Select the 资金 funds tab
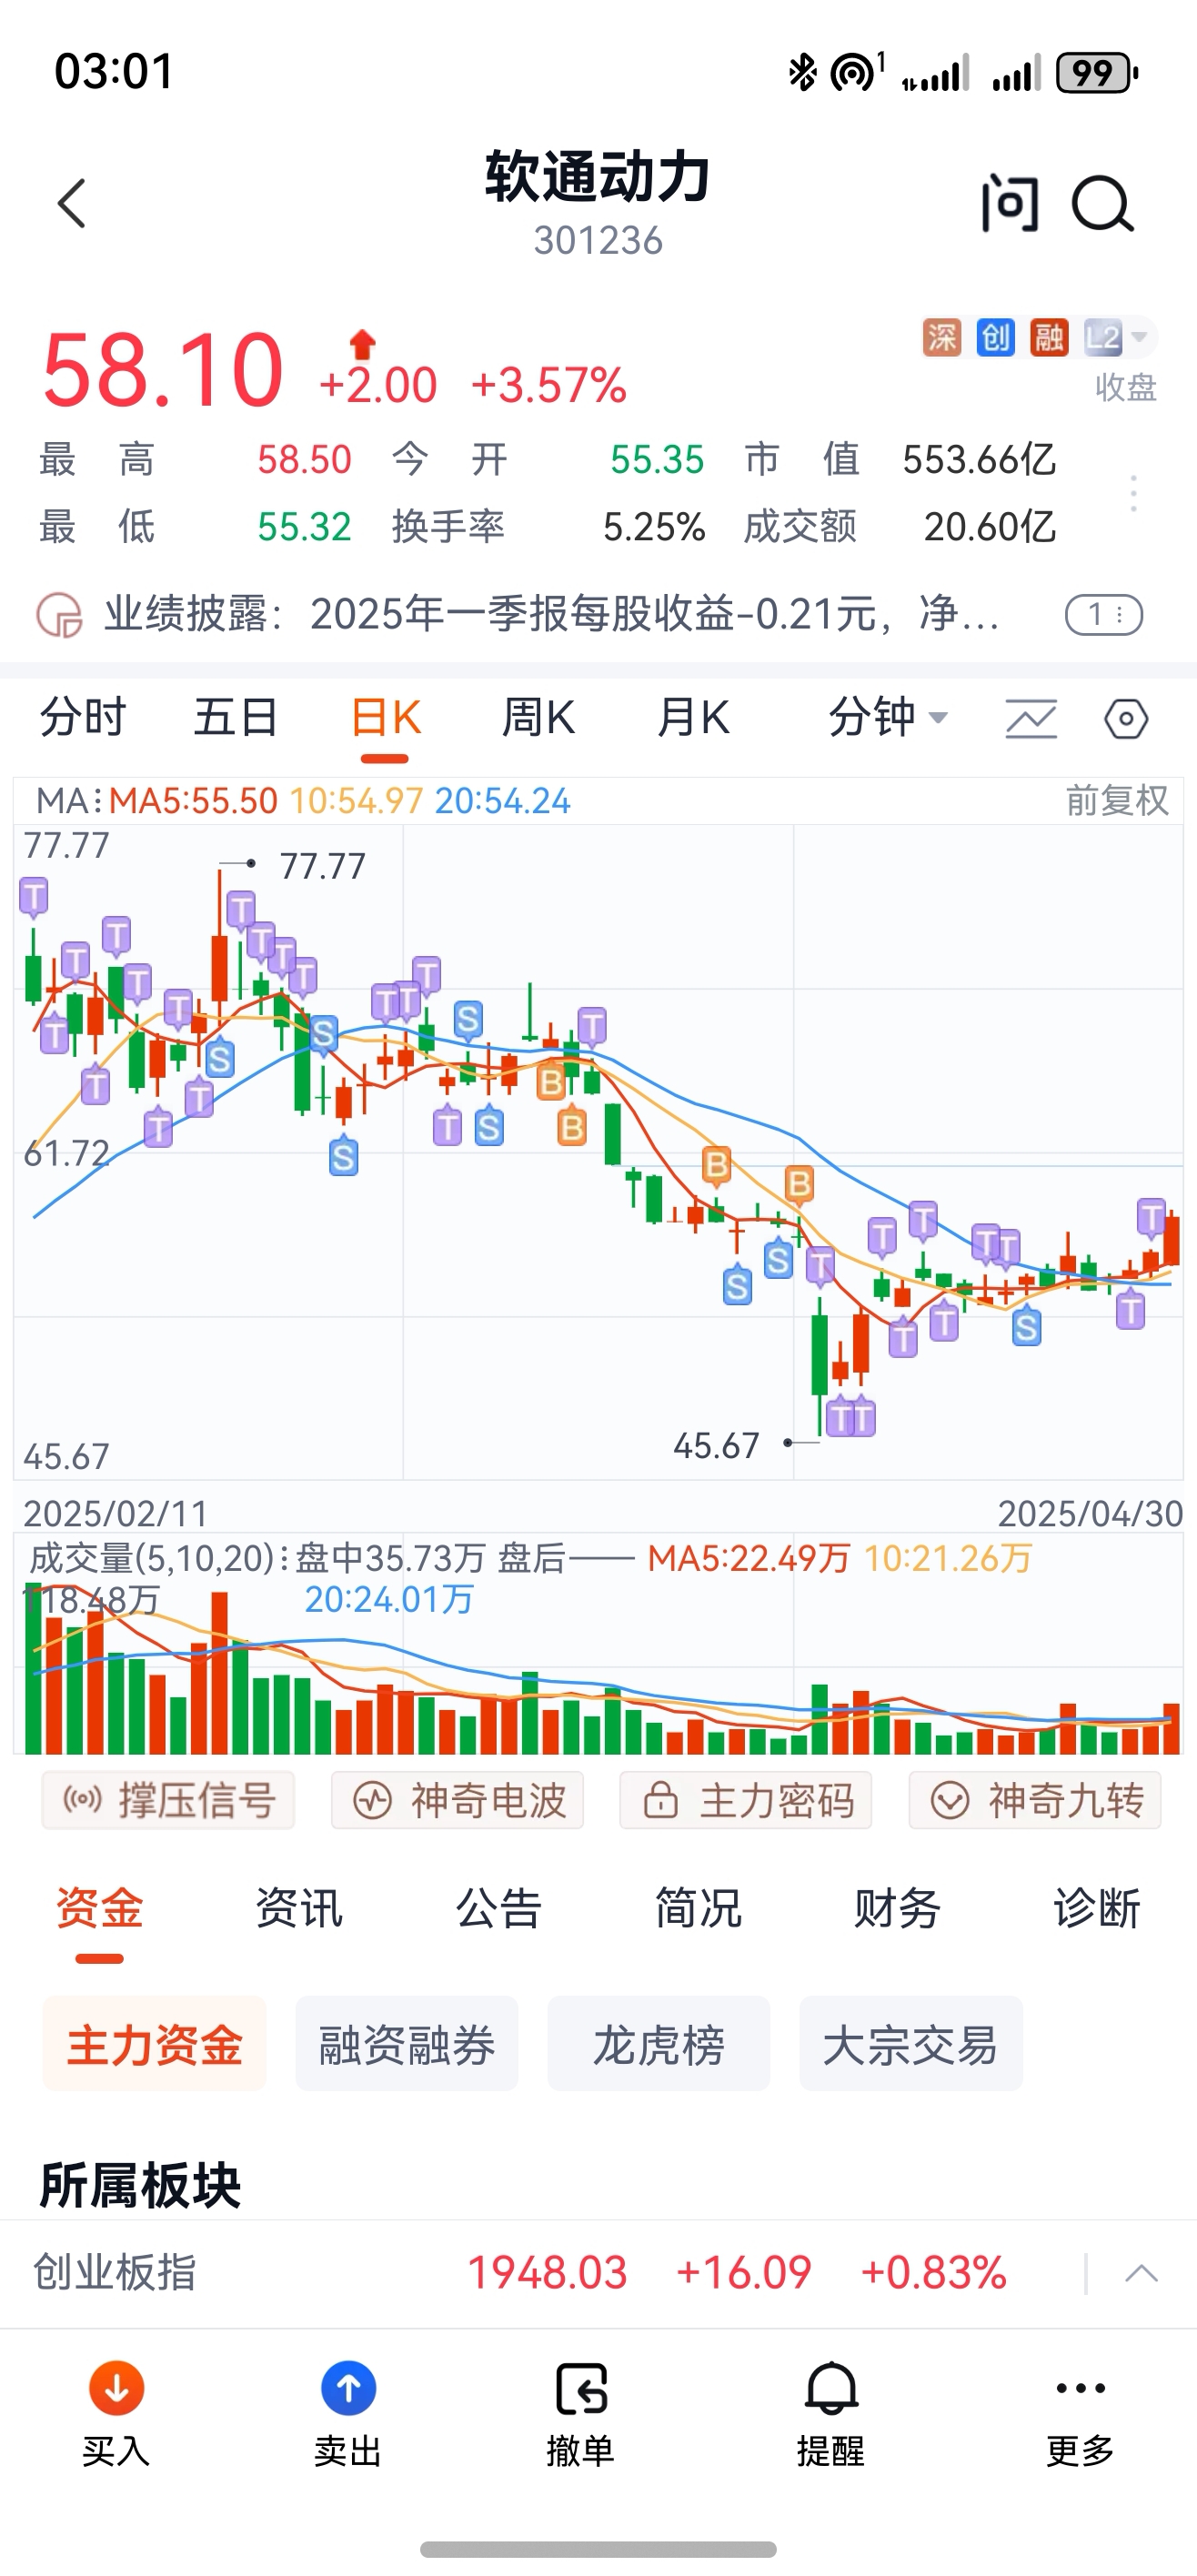Screen dimensions: 1197x2576 click(x=99, y=1908)
